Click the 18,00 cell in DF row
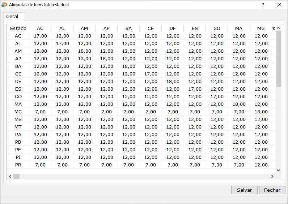Image resolution: width=288 pixels, height=204 pixels. click(173, 81)
